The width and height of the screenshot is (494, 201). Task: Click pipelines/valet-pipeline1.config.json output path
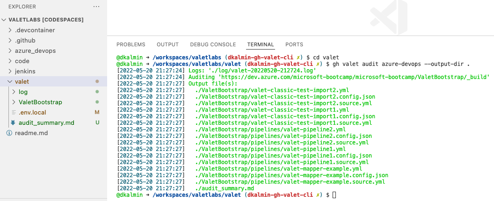pyautogui.click(x=283, y=156)
